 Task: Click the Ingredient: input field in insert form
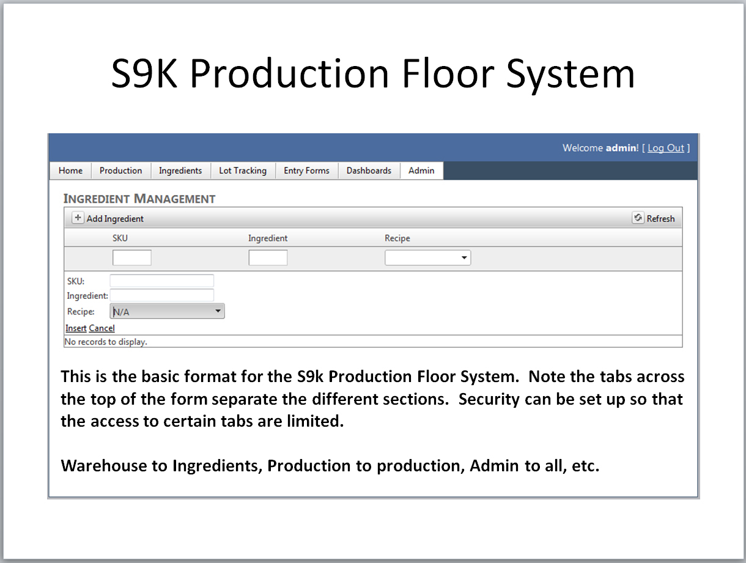tap(162, 295)
